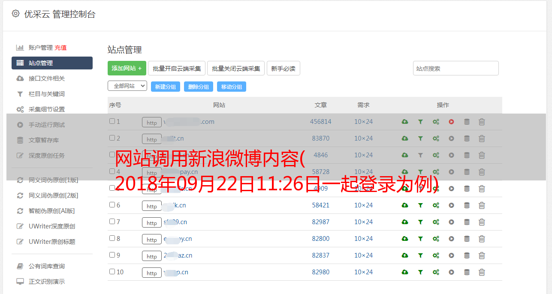This screenshot has width=552, height=294.
Task: Click cloud upload icon in row 82980
Action: (x=405, y=272)
